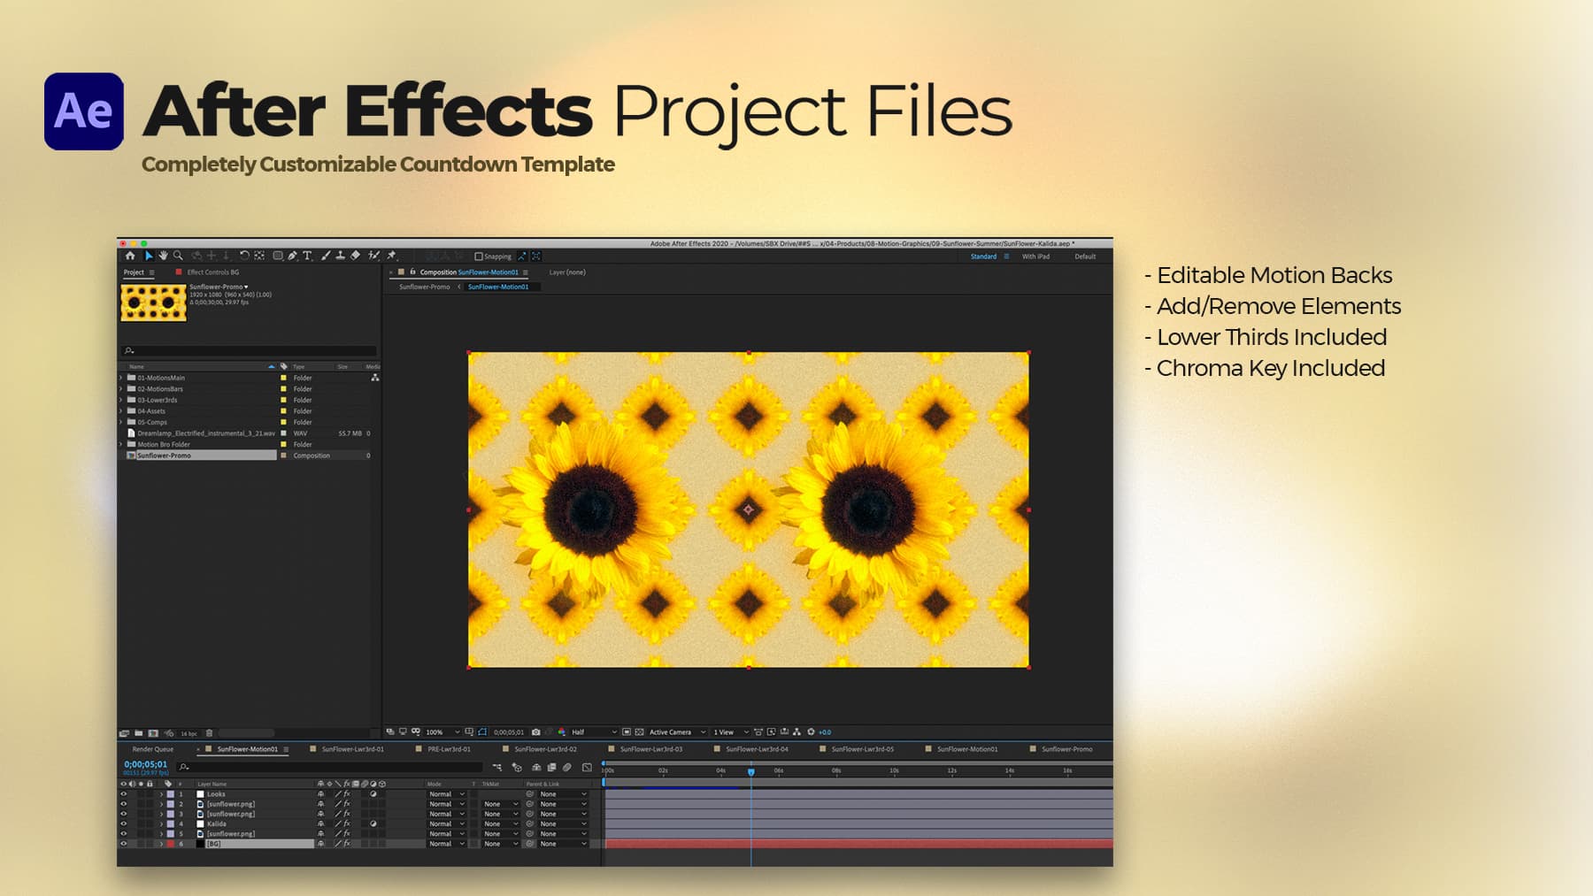Toggle adjustment layer switch on Kalida layer
Image resolution: width=1593 pixels, height=896 pixels.
(x=373, y=823)
